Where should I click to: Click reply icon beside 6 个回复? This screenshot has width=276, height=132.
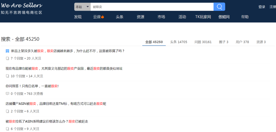coord(7,129)
